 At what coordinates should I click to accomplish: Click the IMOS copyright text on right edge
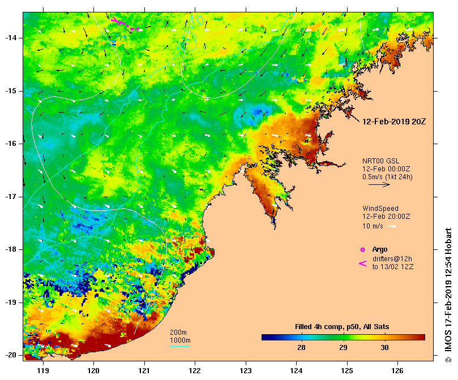click(x=448, y=295)
